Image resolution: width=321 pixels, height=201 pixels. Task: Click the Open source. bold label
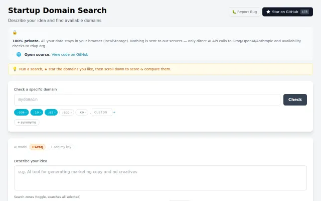(37, 55)
